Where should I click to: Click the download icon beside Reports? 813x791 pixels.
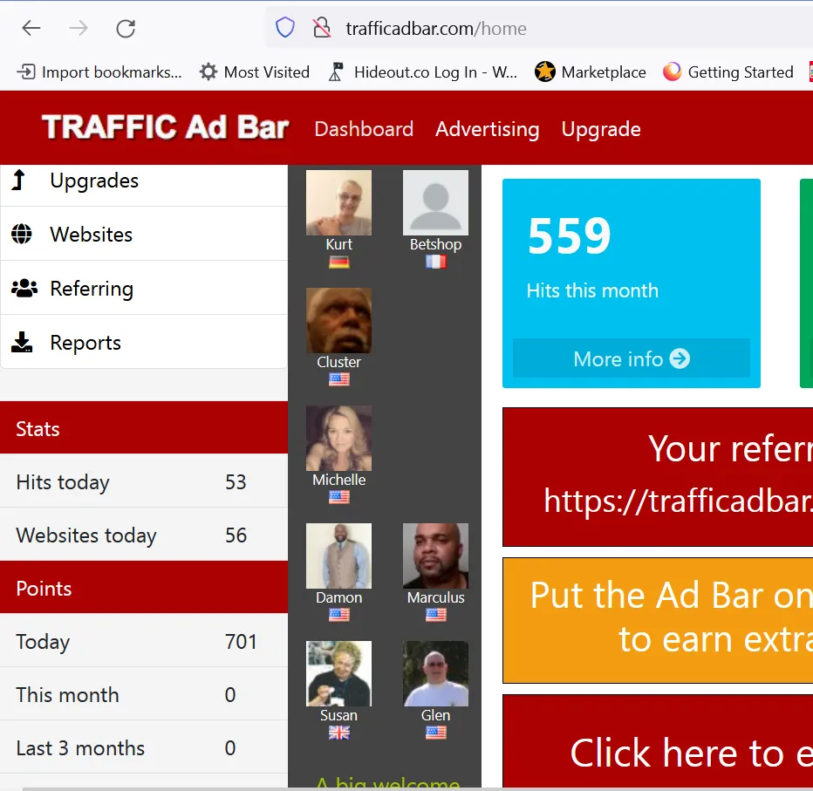(22, 342)
